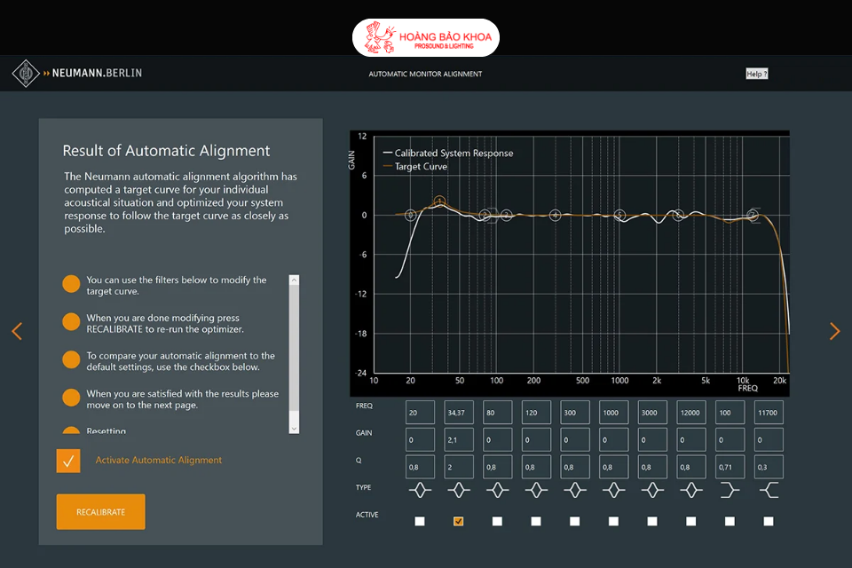This screenshot has height=568, width=852.
Task: Enable the 11700 Hz shelf filter Active checkbox
Action: (x=769, y=521)
